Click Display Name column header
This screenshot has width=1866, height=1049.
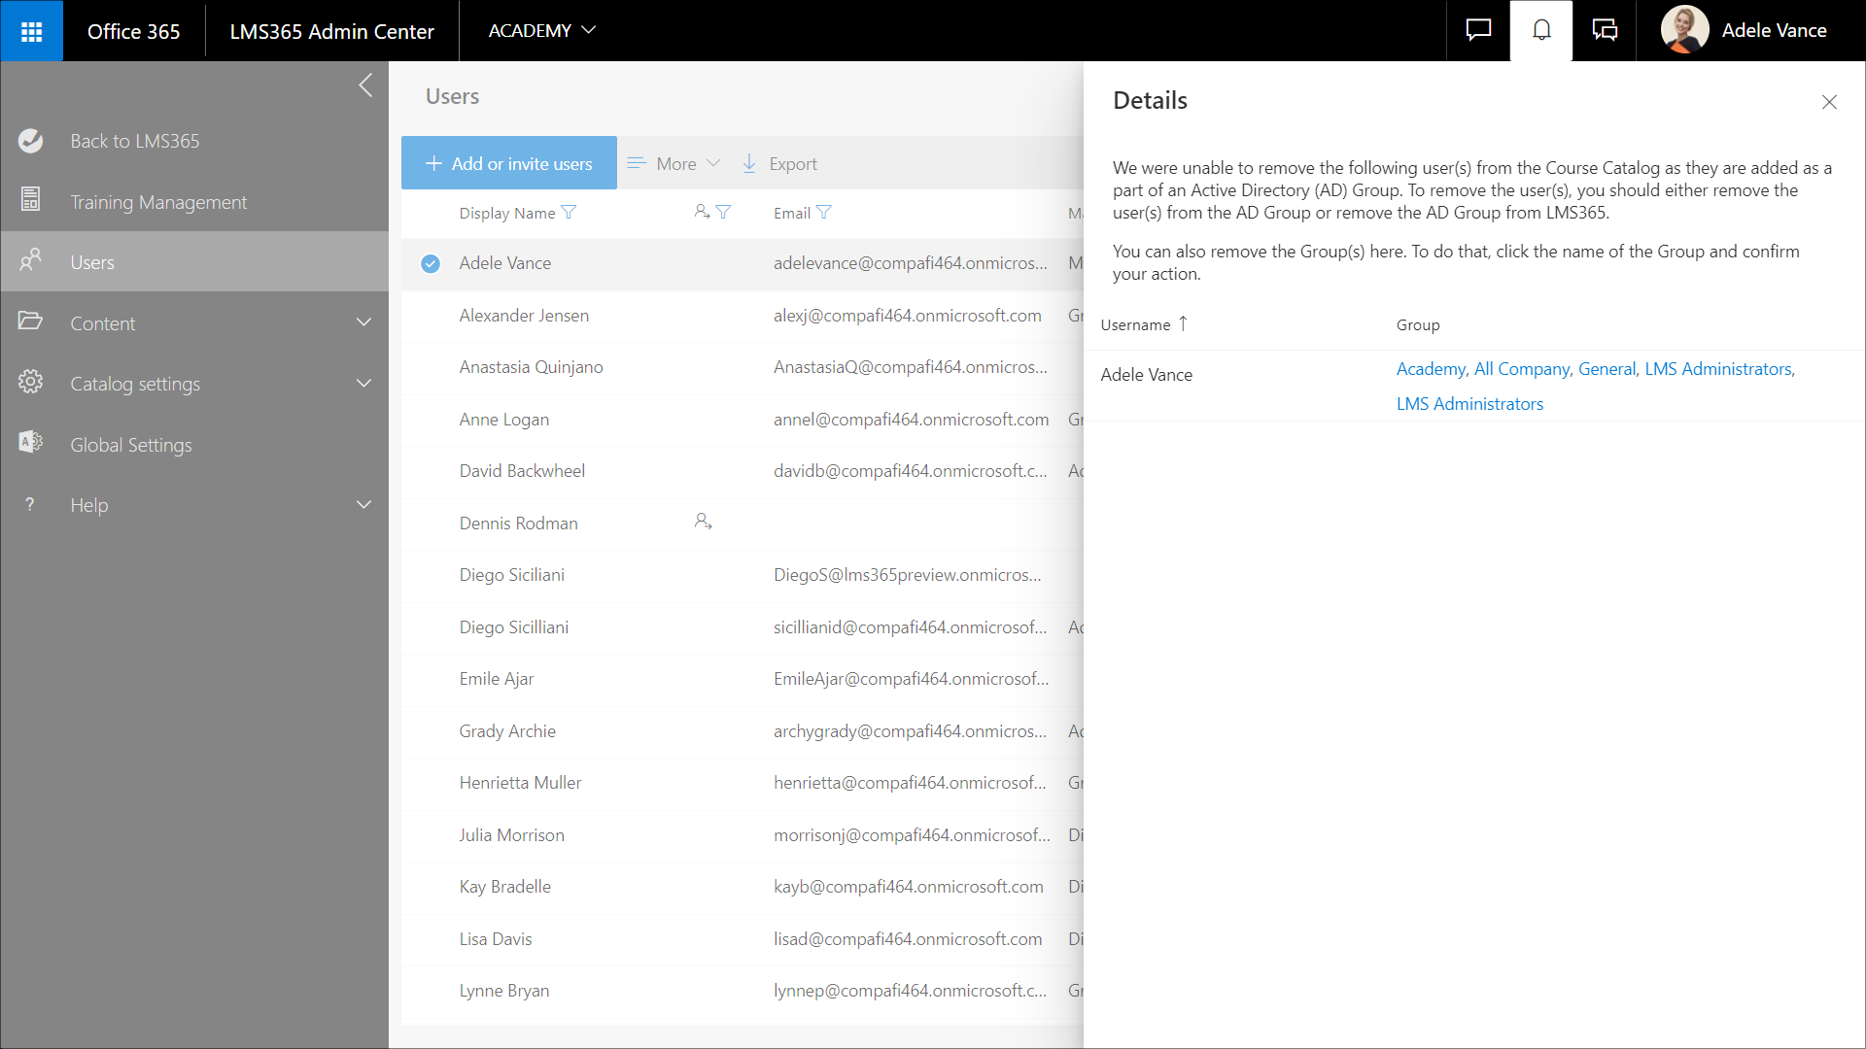[x=507, y=213]
